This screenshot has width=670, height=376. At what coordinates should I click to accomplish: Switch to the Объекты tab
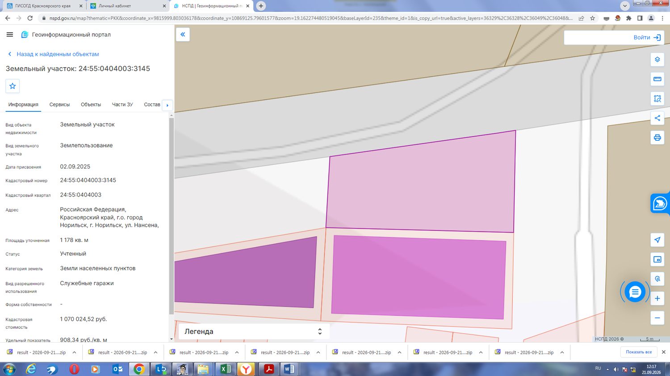[x=91, y=105]
